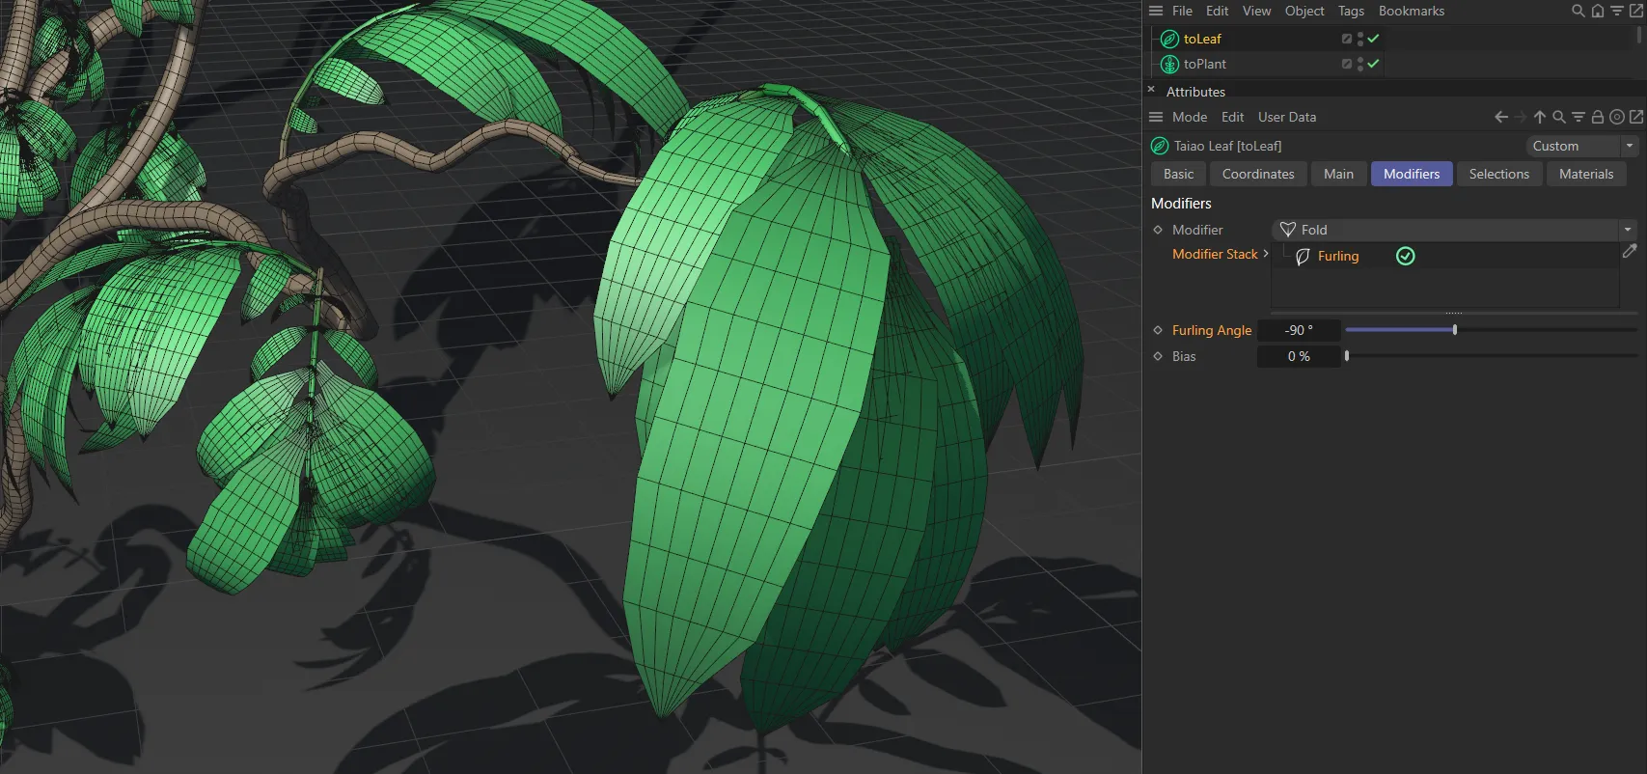Toggle toPlant visibility dots
This screenshot has width=1647, height=774.
click(x=1360, y=64)
